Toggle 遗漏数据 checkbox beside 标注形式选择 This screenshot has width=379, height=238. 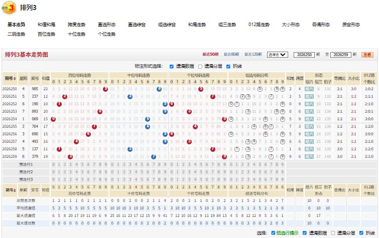point(171,66)
